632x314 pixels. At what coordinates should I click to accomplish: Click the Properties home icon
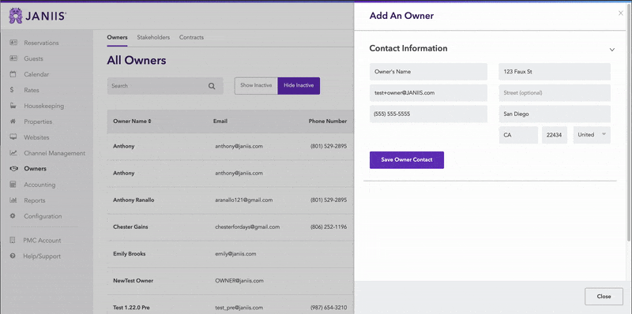pos(13,121)
